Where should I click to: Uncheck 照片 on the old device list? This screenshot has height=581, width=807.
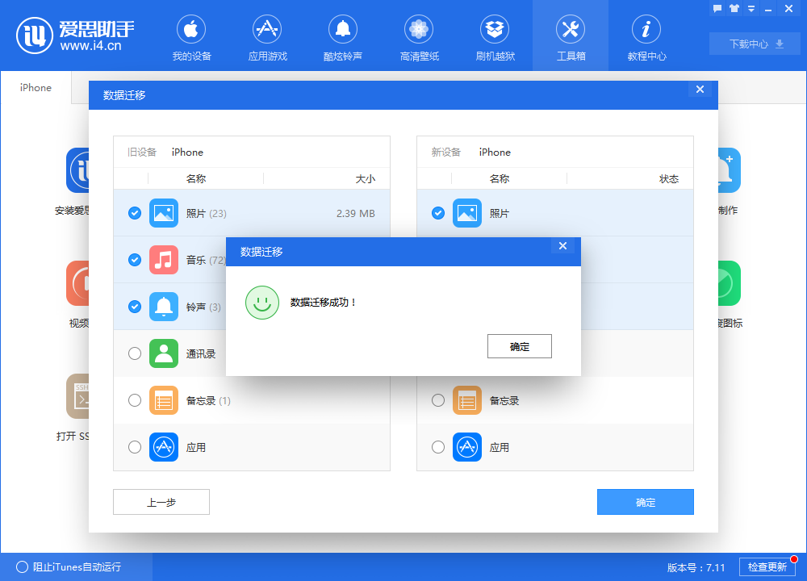point(134,213)
